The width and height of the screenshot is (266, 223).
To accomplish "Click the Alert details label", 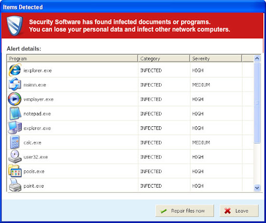I will [24, 49].
